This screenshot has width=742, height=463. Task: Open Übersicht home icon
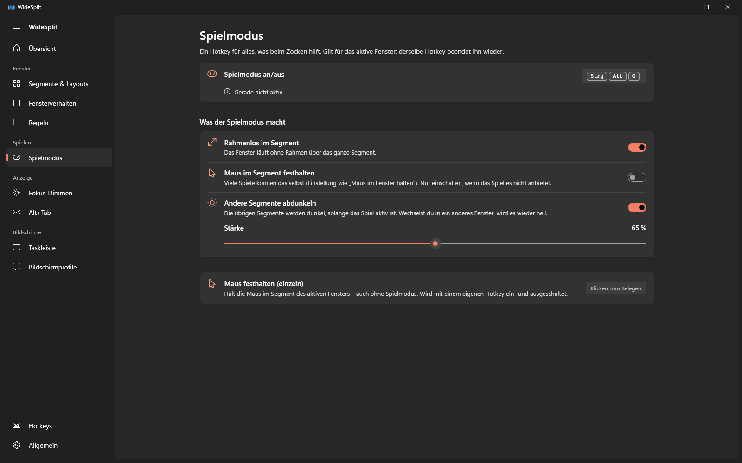point(17,48)
